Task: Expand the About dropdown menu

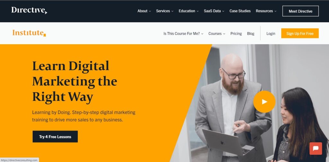Action: click(x=144, y=11)
